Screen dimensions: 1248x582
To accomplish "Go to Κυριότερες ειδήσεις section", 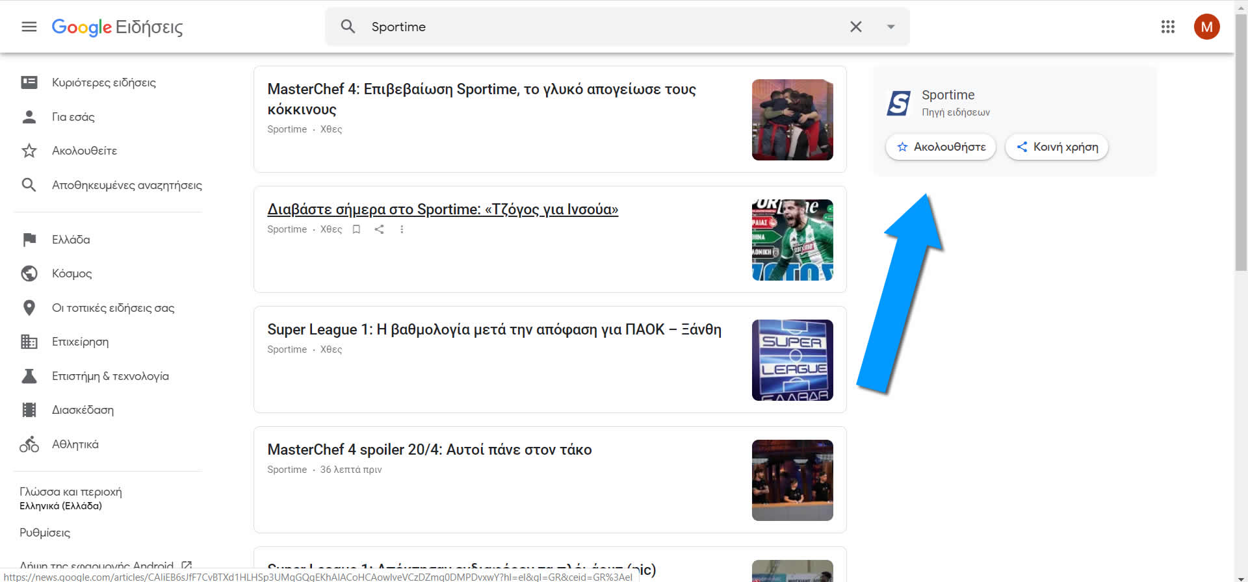I will 103,82.
